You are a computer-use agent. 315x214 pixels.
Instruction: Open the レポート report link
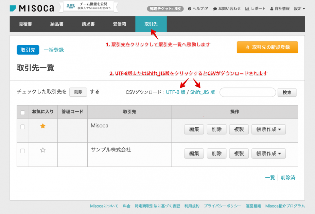pos(255,8)
